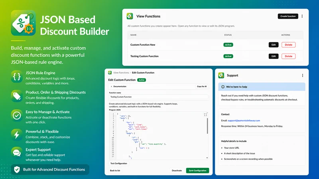Open the support@aumentoinfoway.com email link
319x179 pixels.
click(x=244, y=121)
